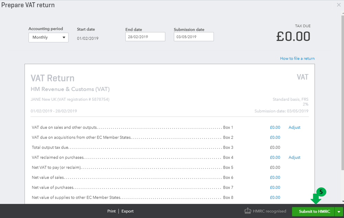Open the How to file a return link

click(297, 58)
